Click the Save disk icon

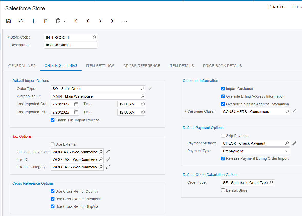coord(8,21)
